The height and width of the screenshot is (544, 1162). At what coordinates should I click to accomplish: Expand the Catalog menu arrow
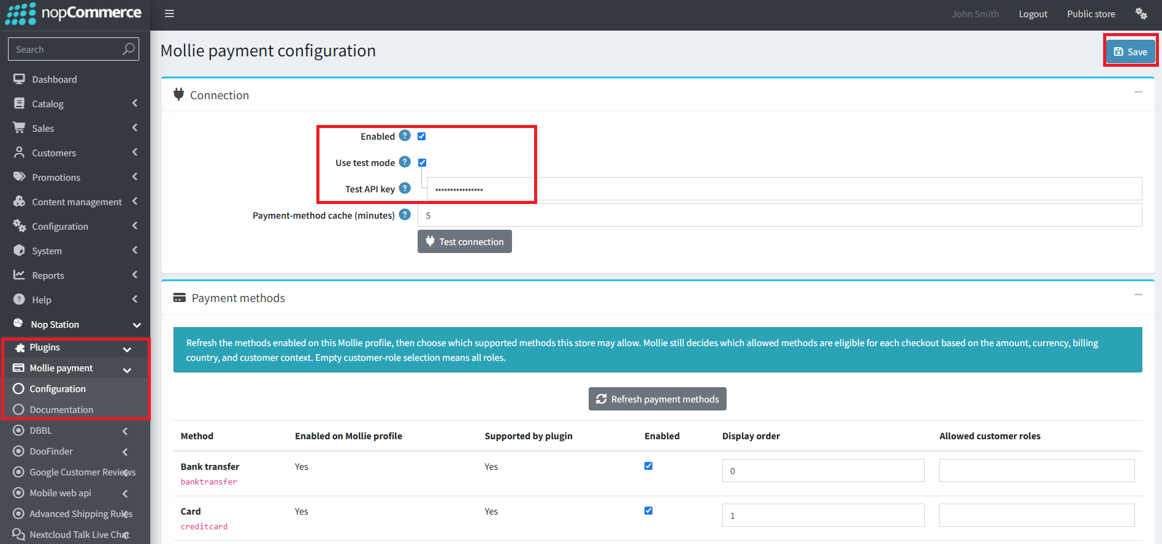(x=135, y=104)
